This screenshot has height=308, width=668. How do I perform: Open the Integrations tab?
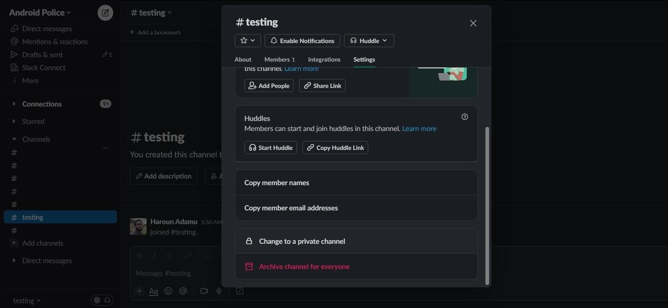coord(324,60)
